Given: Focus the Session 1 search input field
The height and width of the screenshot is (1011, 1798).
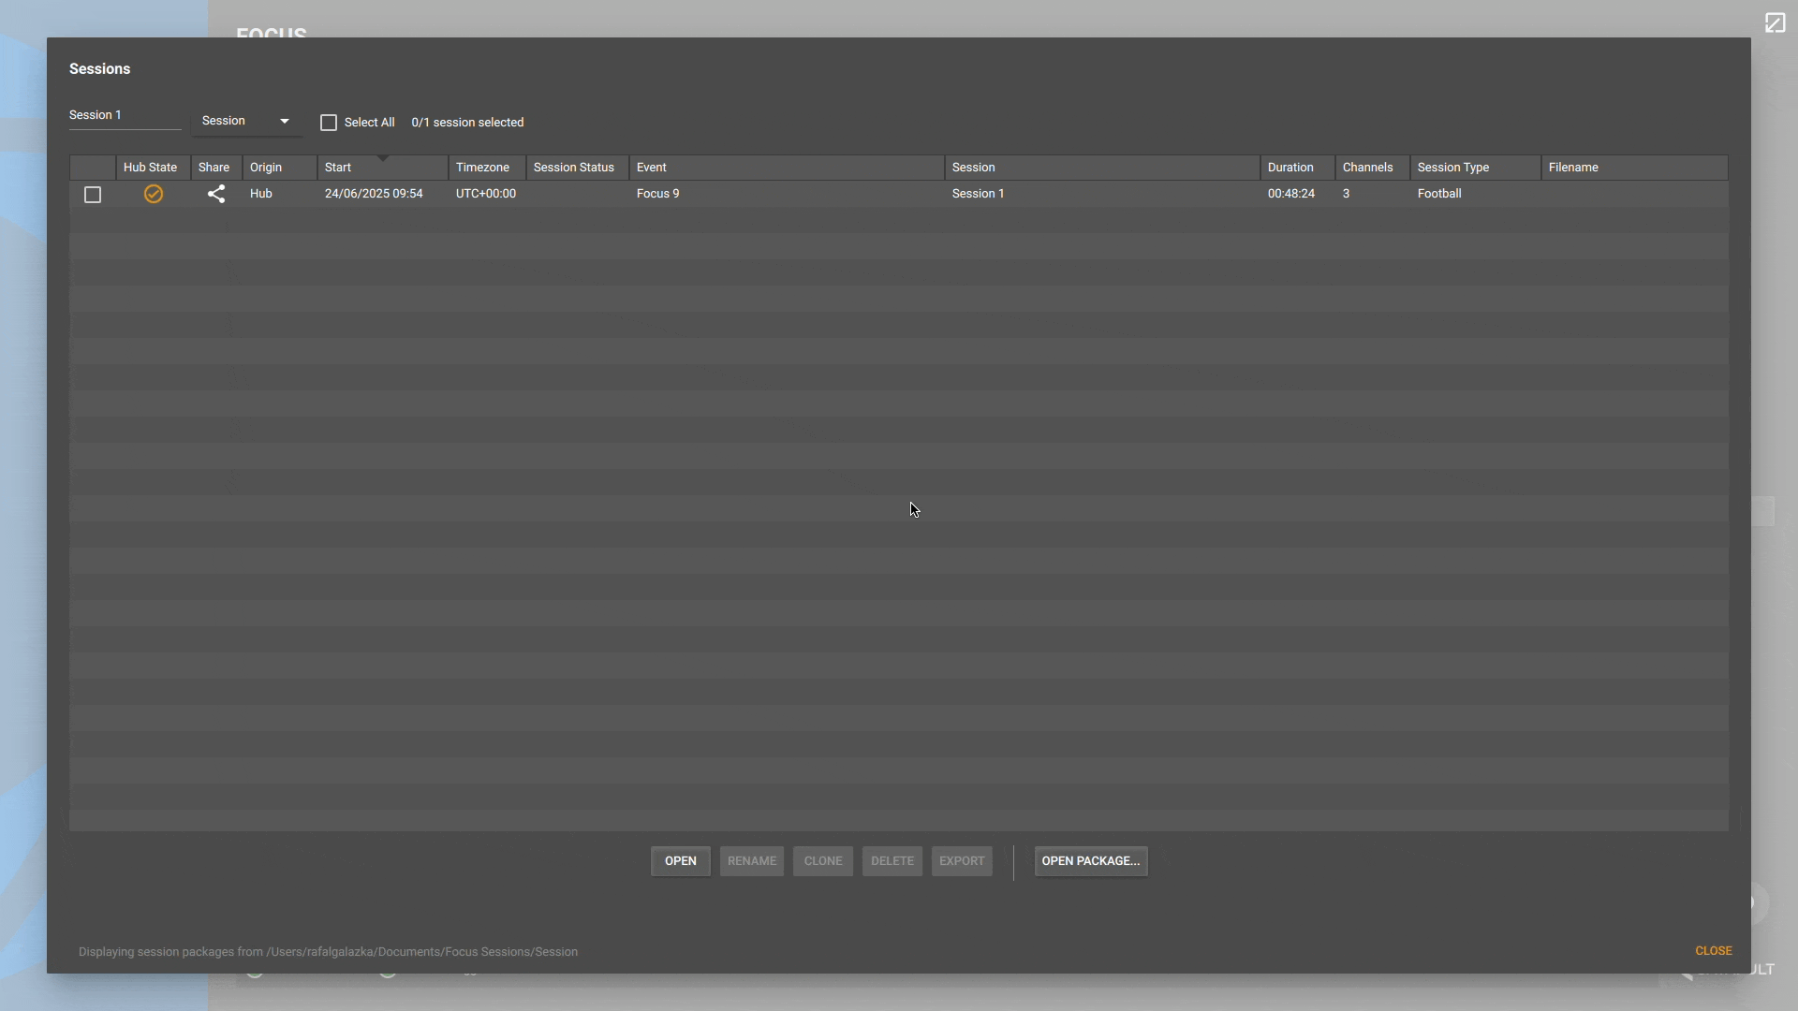Looking at the screenshot, I should pos(125,116).
